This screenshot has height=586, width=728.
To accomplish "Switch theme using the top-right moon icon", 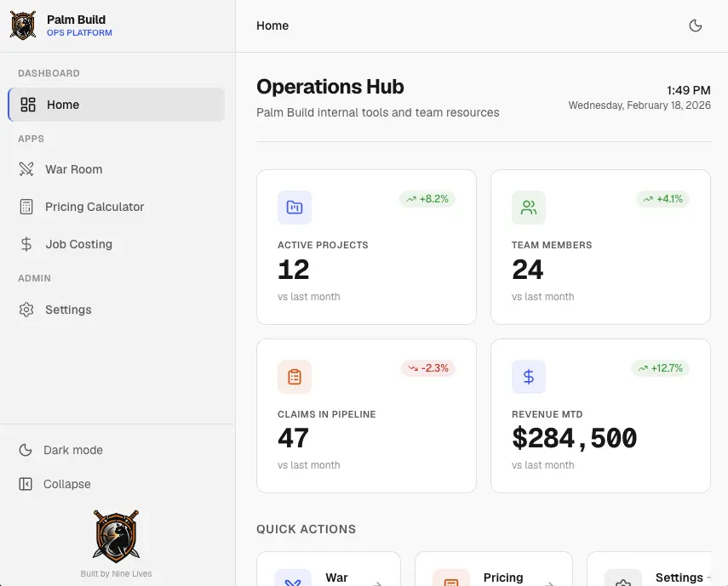I will pos(696,26).
